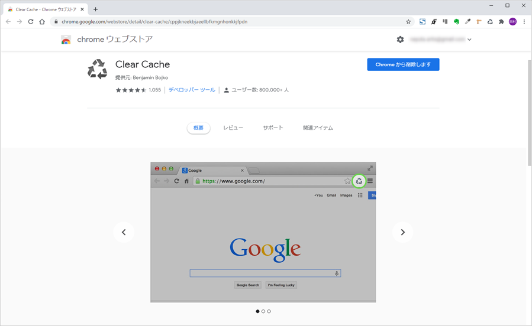Image resolution: width=532 pixels, height=326 pixels.
Task: Go back with the browser back arrow
Action: pyautogui.click(x=8, y=22)
